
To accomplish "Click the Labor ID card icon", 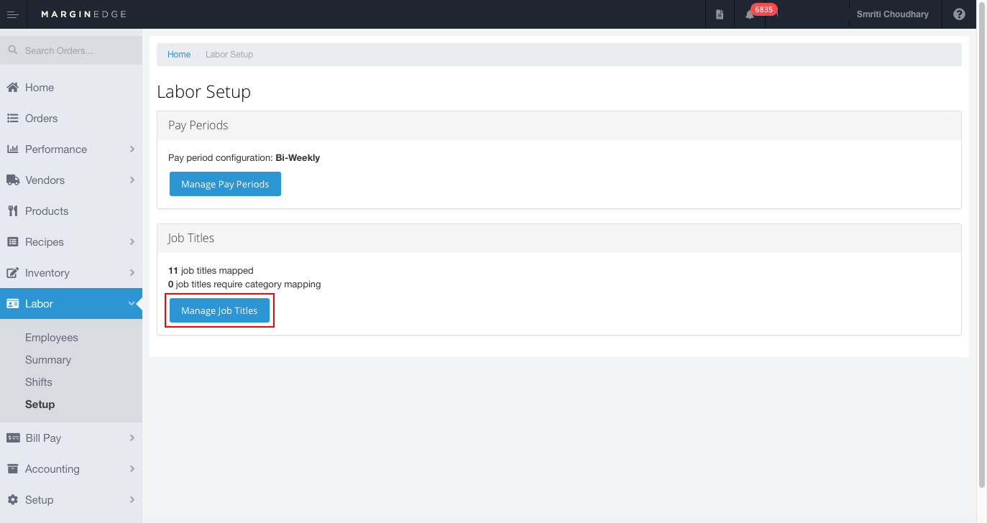I will pos(12,303).
